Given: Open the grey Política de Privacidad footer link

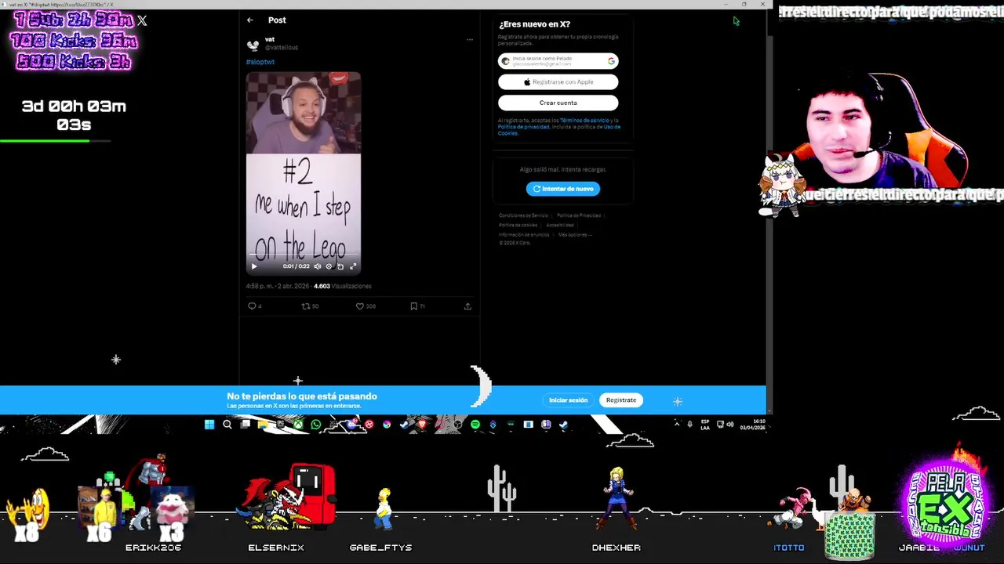Looking at the screenshot, I should coord(579,215).
